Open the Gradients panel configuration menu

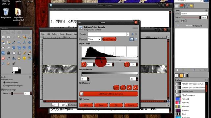pos(206,80)
